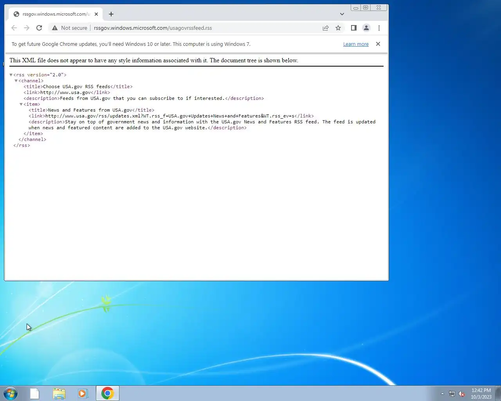Maximize the Chrome window

point(366,7)
